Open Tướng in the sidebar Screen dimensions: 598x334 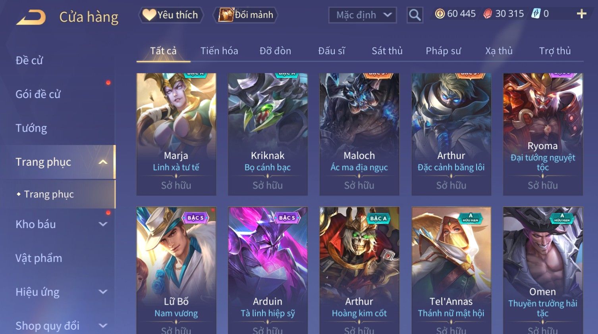pos(31,128)
